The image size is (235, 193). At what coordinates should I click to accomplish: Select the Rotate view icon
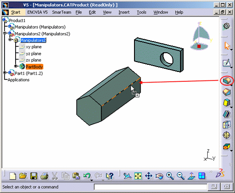coord(159,176)
